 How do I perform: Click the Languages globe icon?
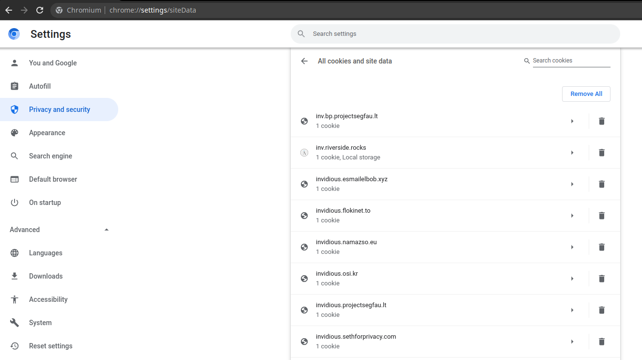coord(15,253)
